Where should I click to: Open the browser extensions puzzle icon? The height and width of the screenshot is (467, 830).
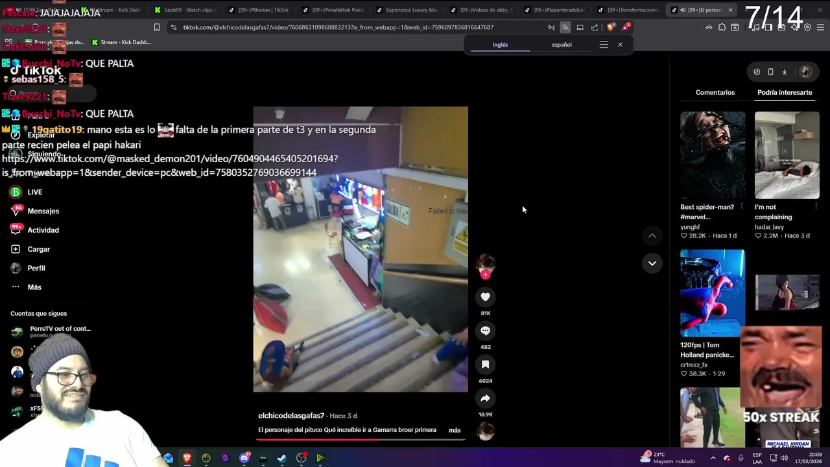(x=722, y=27)
